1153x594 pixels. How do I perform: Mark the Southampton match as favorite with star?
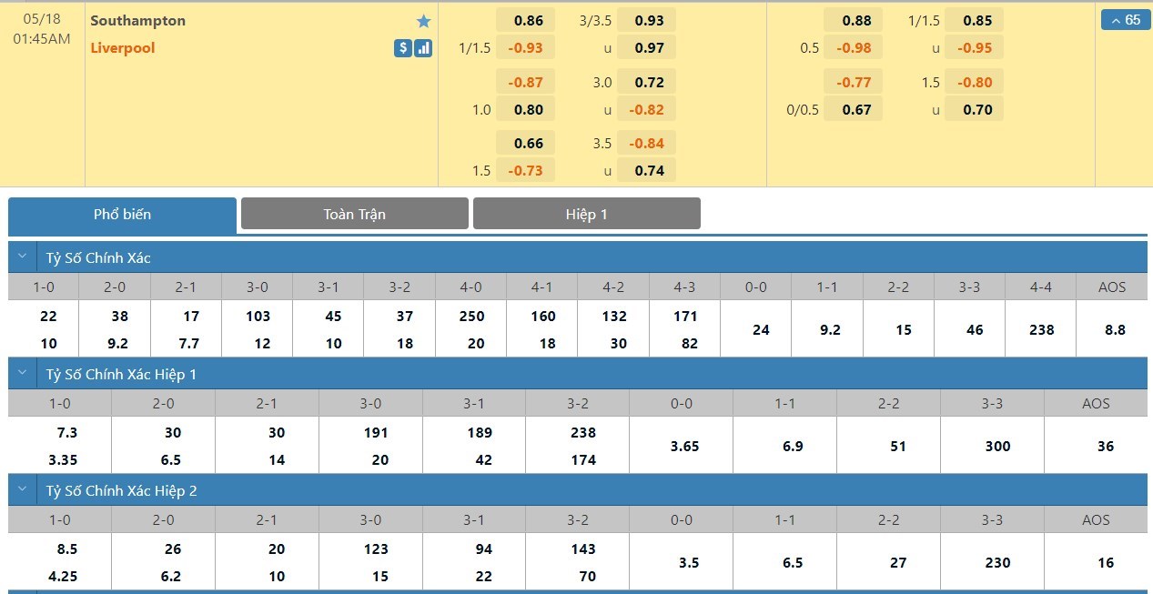423,21
